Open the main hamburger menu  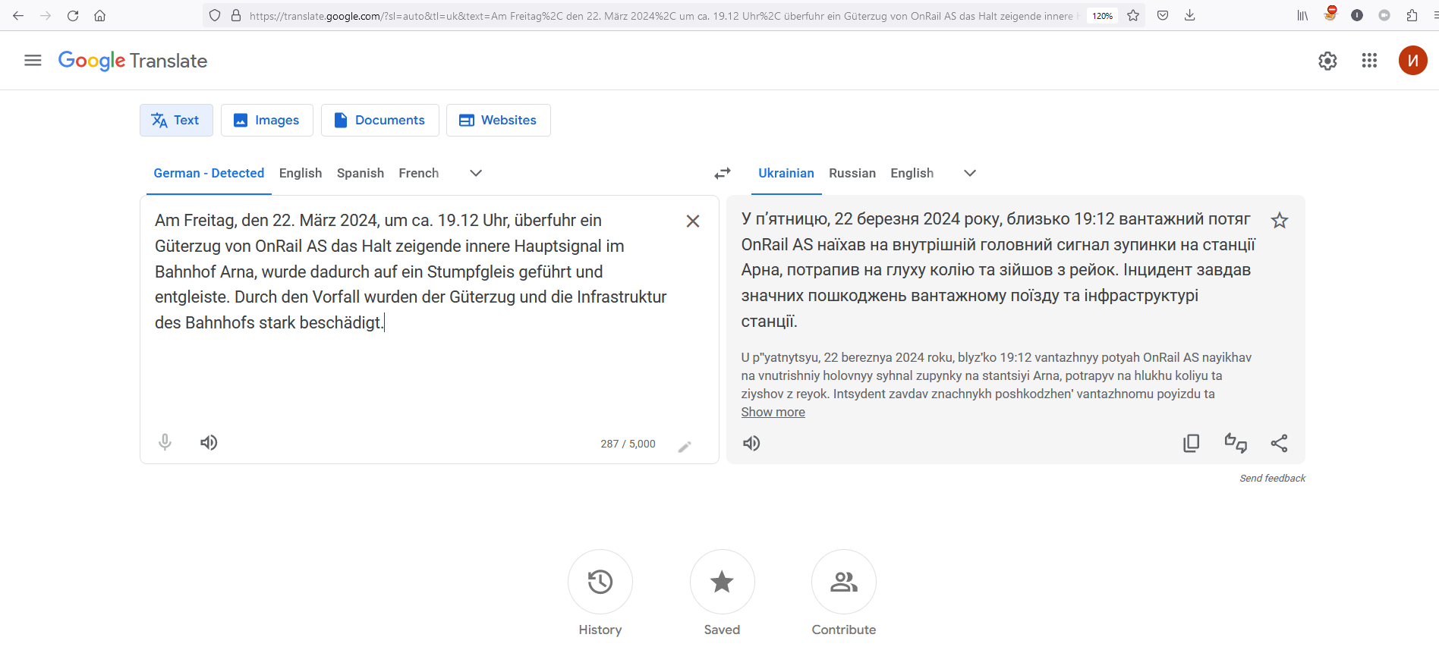point(33,61)
